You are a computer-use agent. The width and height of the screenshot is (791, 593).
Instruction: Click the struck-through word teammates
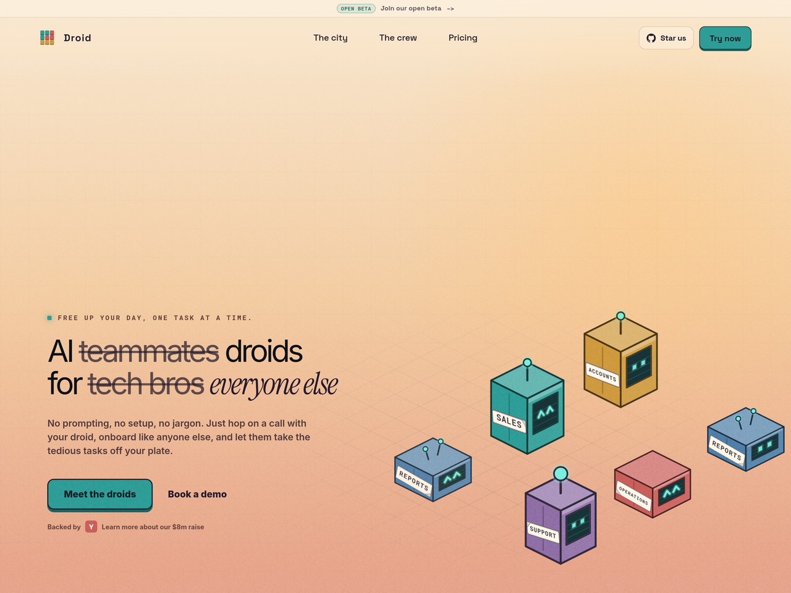click(x=149, y=351)
